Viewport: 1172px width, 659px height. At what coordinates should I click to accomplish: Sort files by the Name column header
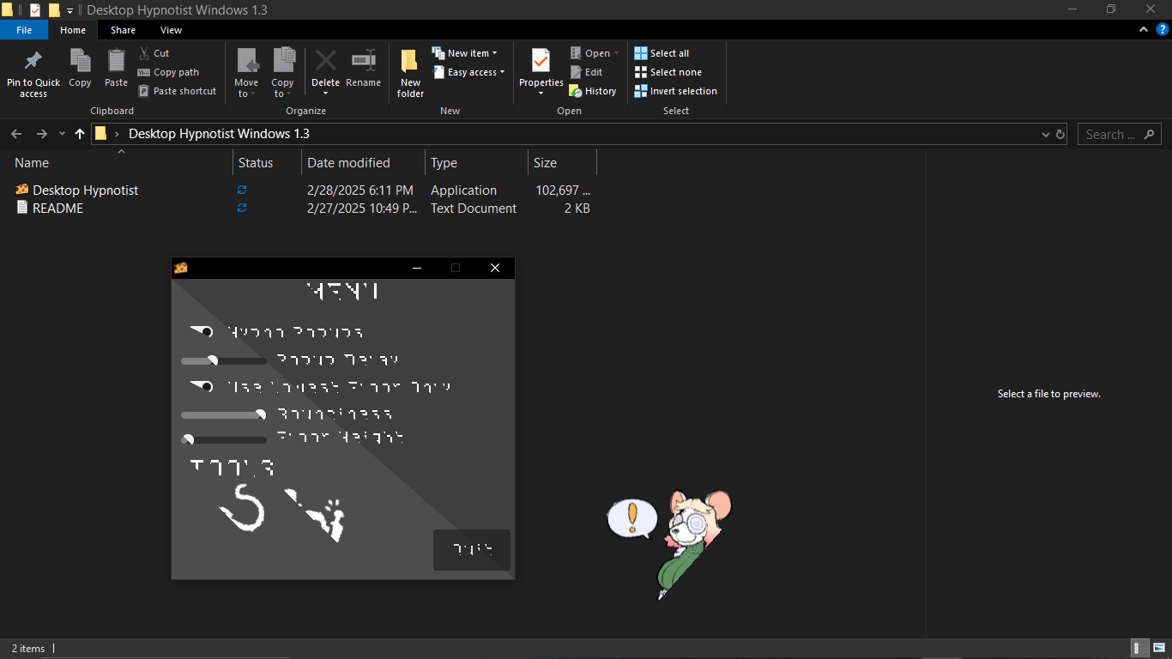(117, 163)
